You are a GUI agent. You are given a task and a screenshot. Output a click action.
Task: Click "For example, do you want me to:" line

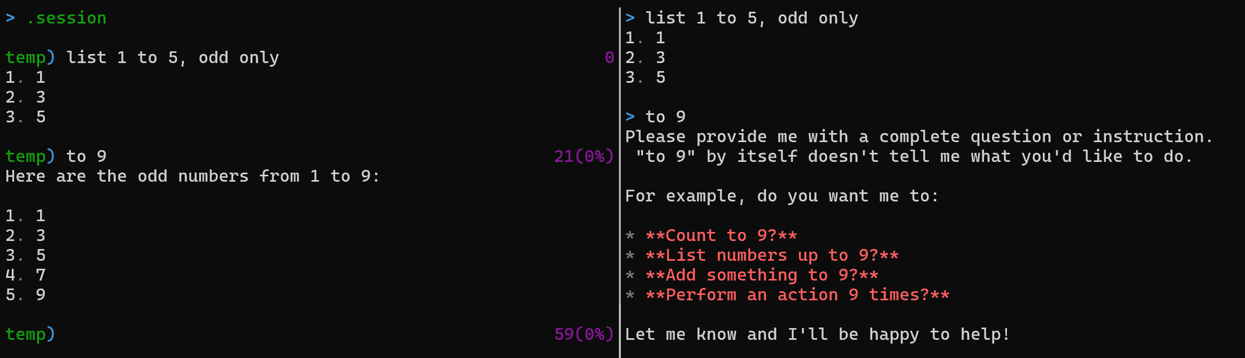pyautogui.click(x=781, y=196)
